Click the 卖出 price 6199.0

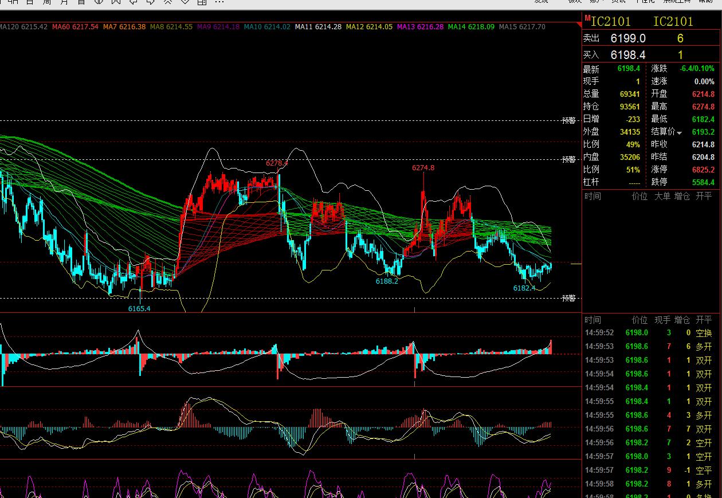tap(628, 38)
